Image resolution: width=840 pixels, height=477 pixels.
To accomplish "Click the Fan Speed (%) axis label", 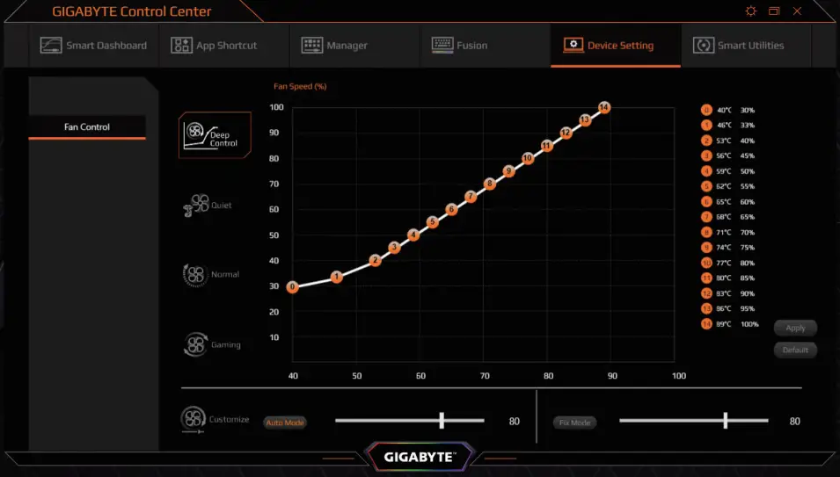I will click(300, 86).
